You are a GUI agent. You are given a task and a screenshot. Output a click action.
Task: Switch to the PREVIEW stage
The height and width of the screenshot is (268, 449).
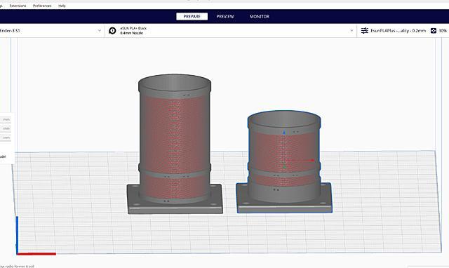coord(225,17)
